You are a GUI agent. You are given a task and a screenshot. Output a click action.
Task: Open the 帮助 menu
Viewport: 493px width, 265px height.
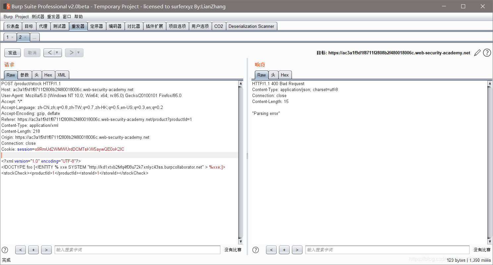[x=79, y=17]
